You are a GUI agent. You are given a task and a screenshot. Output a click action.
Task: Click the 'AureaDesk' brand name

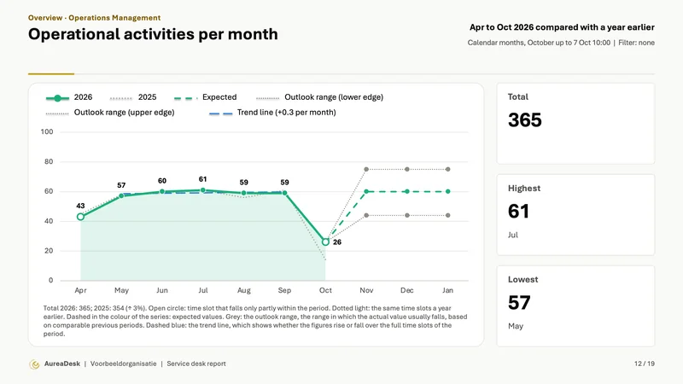pos(62,364)
